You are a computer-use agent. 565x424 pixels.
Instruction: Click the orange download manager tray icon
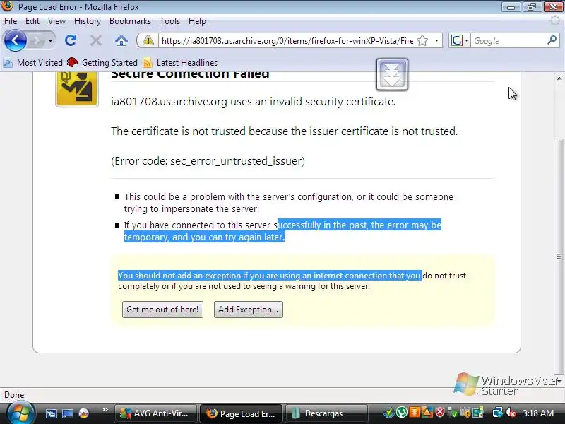(x=415, y=413)
